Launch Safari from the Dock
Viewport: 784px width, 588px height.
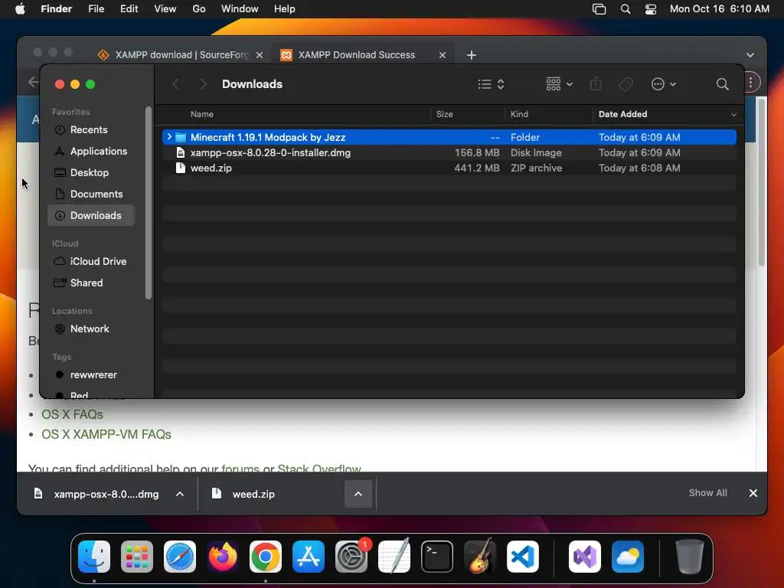(x=180, y=557)
